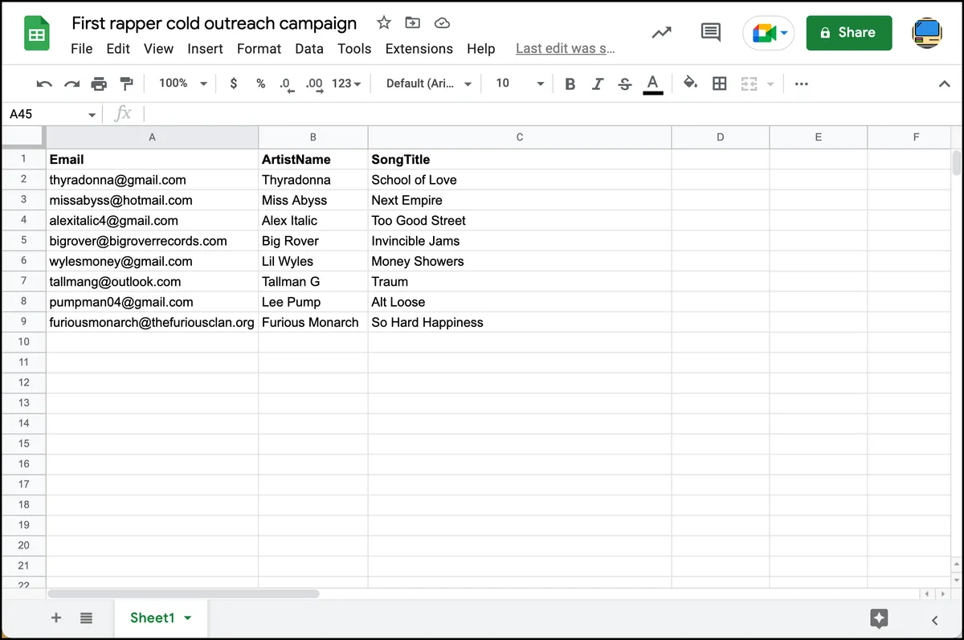Click the Google Sheets home icon
This screenshot has height=640, width=964.
[37, 35]
